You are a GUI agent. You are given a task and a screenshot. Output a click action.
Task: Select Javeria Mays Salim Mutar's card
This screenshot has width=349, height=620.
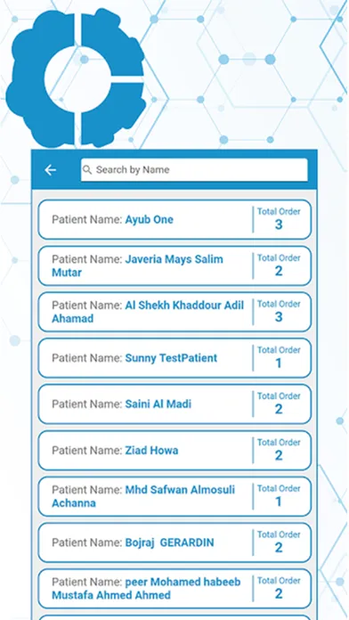(174, 265)
